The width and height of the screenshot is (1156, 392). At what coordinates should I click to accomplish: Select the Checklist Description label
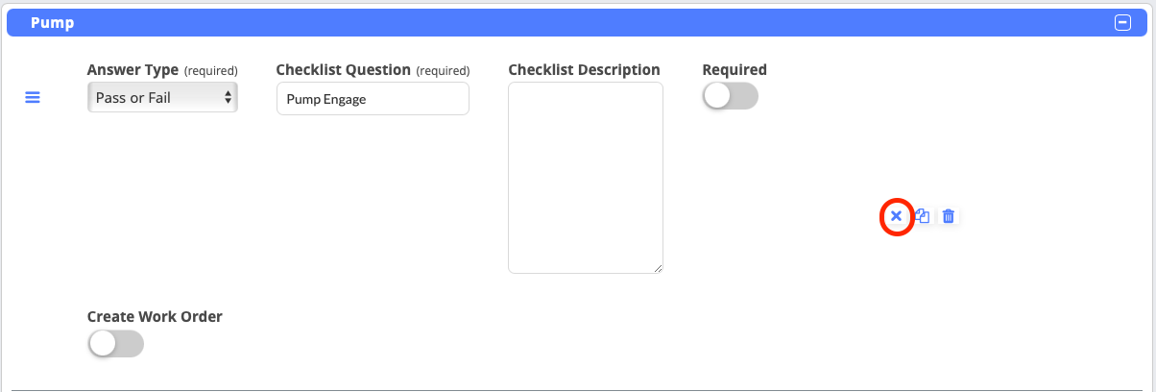coord(584,70)
